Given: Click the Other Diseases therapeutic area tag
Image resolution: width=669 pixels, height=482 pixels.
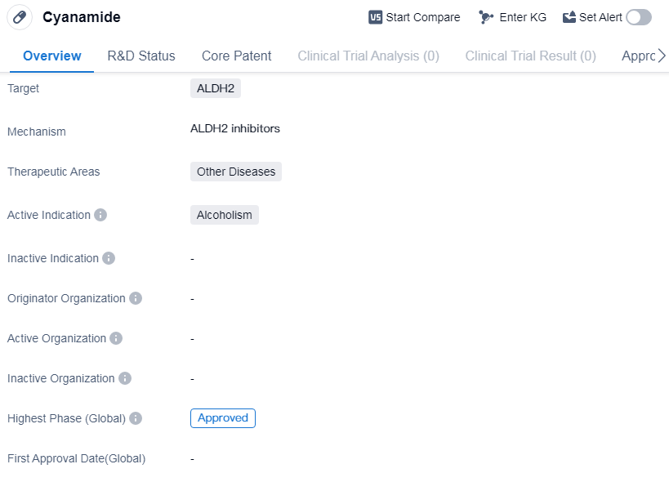Looking at the screenshot, I should 236,172.
